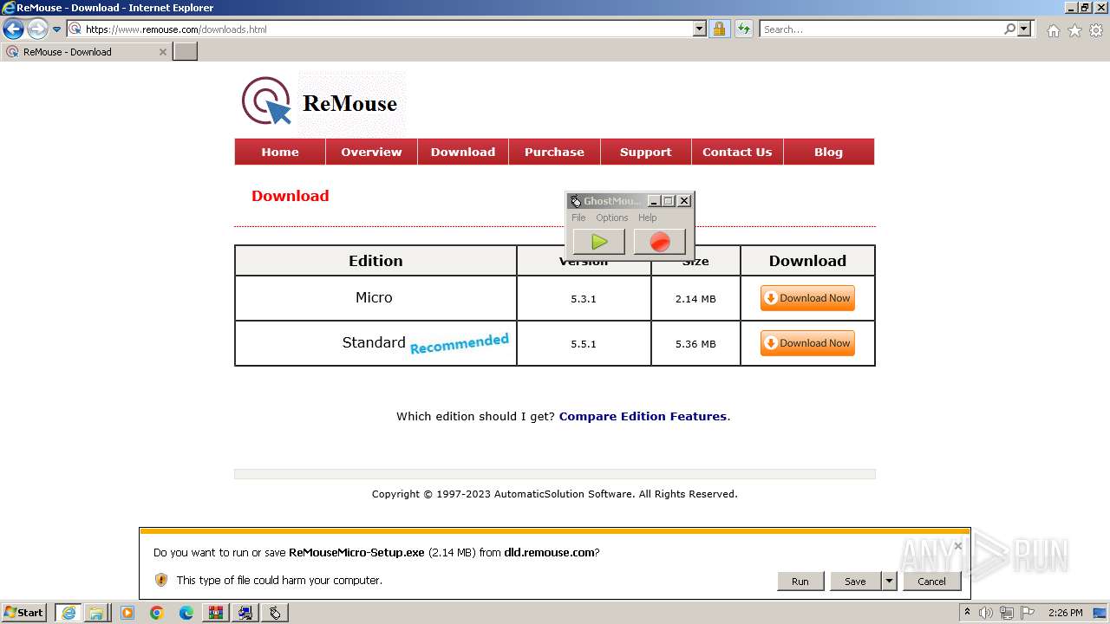Image resolution: width=1110 pixels, height=624 pixels.
Task: Click in the address bar URL field
Action: click(x=388, y=29)
